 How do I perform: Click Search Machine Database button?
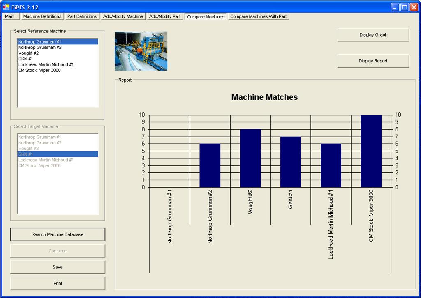(x=58, y=234)
